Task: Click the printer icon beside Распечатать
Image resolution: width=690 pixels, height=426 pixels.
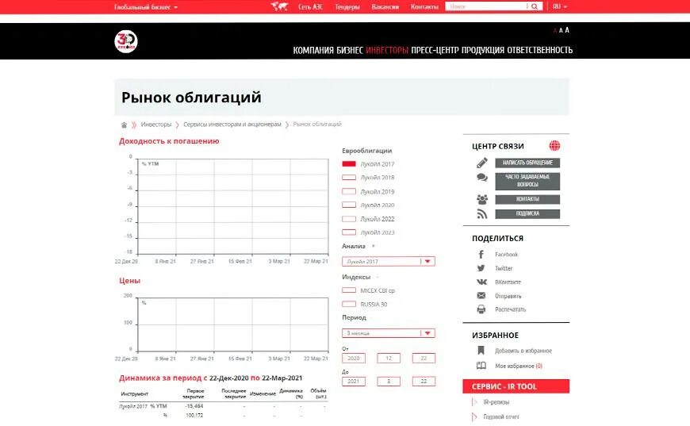Action: pos(481,309)
